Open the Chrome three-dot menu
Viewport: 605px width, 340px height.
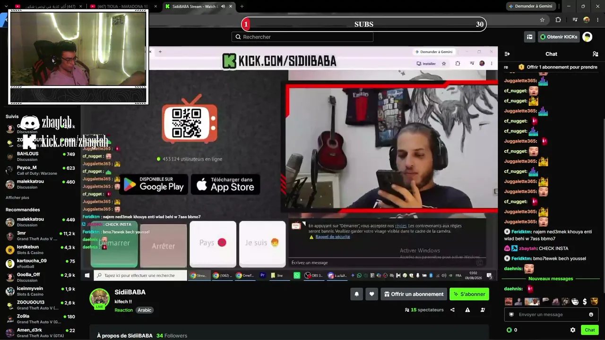[598, 20]
